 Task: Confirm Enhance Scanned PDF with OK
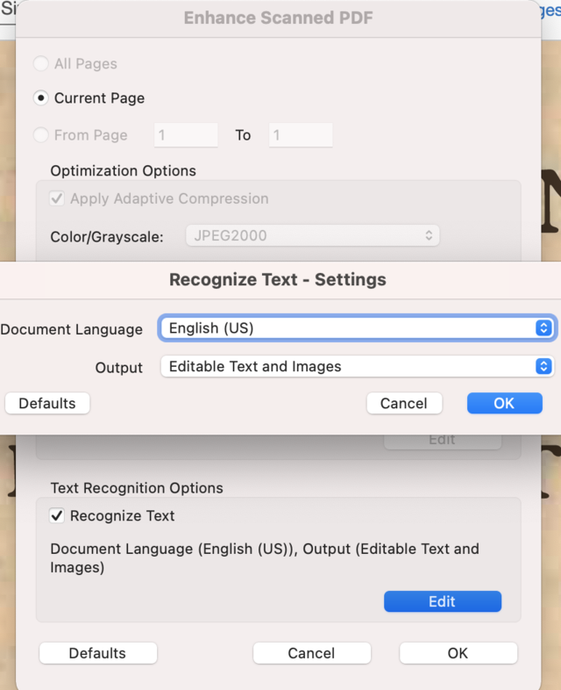pyautogui.click(x=458, y=653)
